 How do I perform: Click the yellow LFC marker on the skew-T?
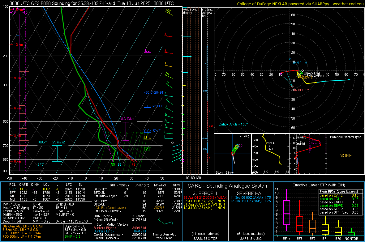click(147, 137)
